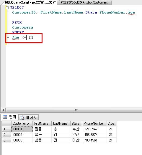Select the CustomerID column header
The image size is (142, 155).
point(22,124)
